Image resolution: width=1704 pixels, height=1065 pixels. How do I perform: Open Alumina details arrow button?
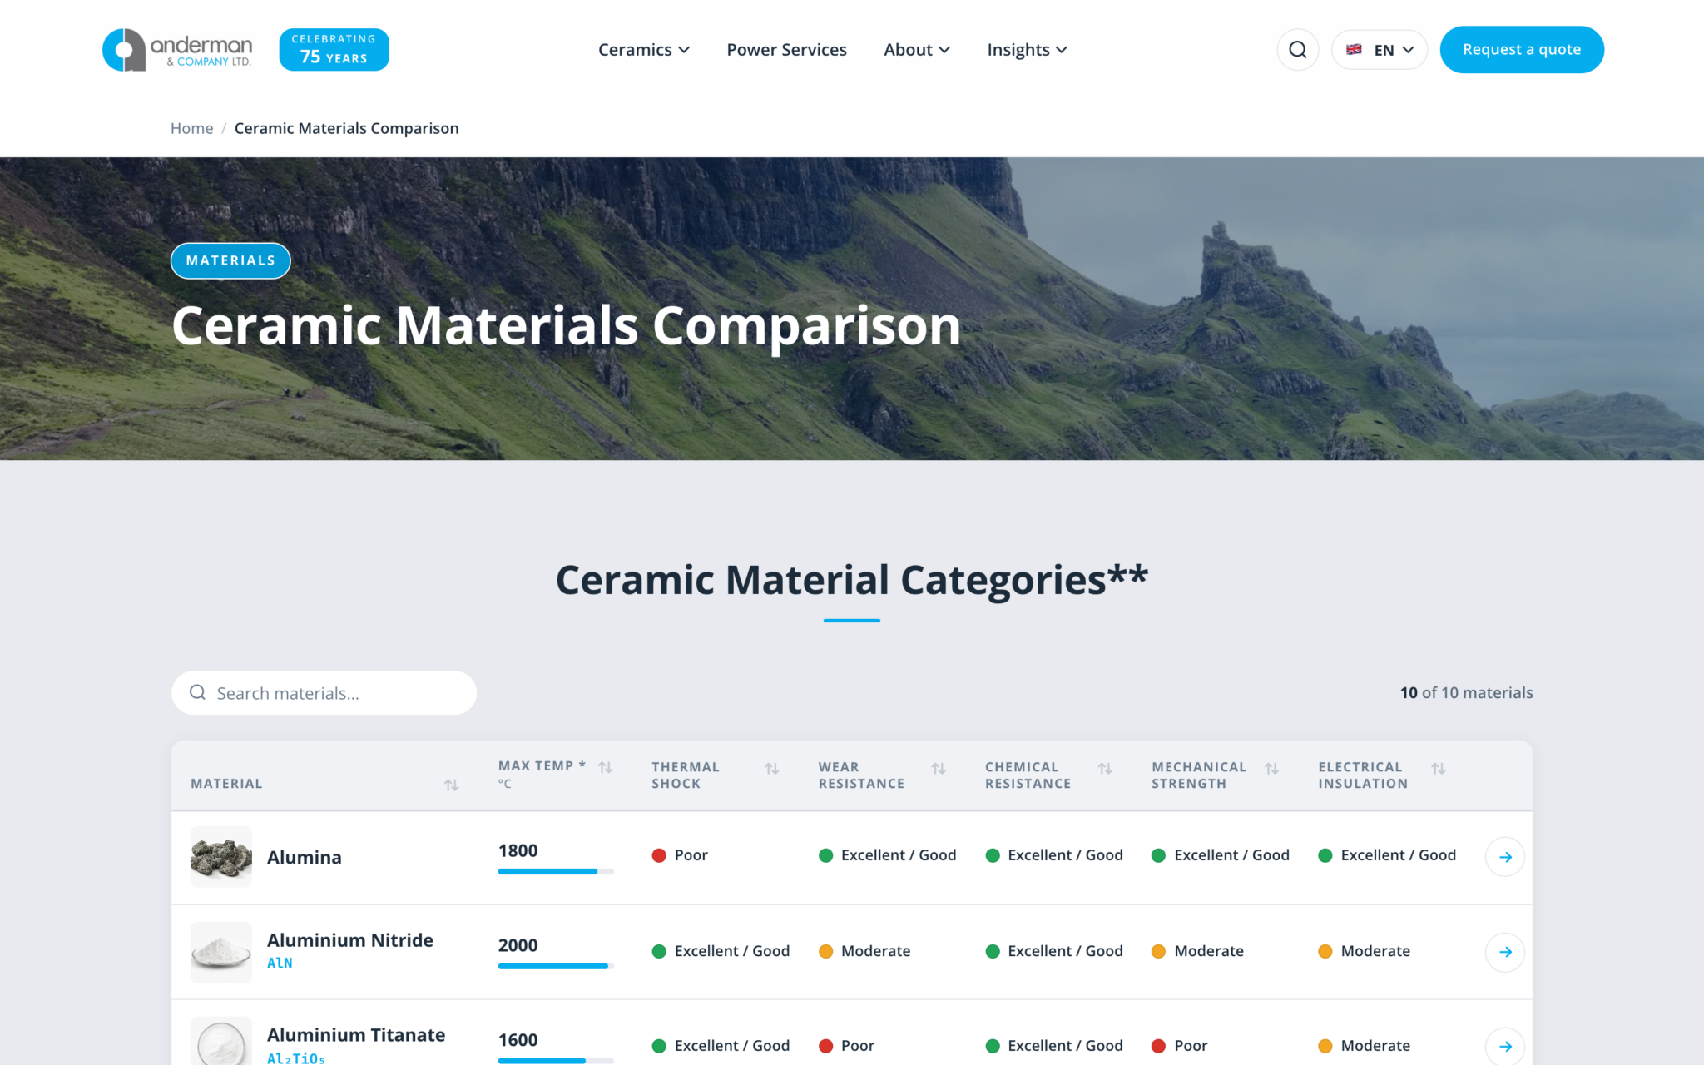pos(1504,856)
